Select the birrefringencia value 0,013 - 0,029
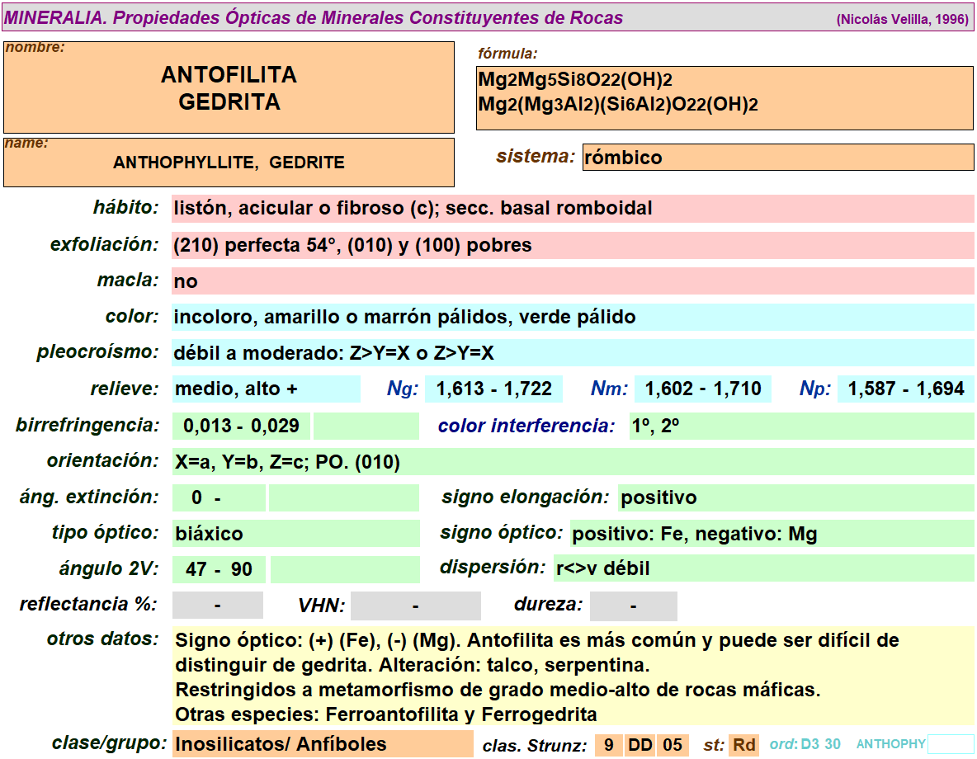This screenshot has width=977, height=759. pos(241,426)
